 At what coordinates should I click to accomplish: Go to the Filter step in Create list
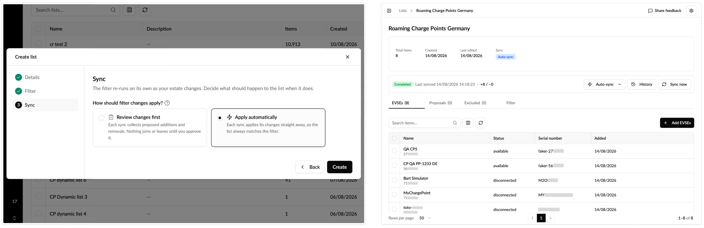click(45, 91)
